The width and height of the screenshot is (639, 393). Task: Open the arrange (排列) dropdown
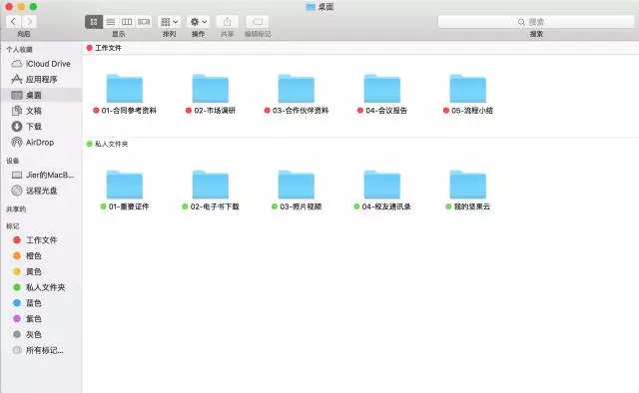click(x=169, y=22)
